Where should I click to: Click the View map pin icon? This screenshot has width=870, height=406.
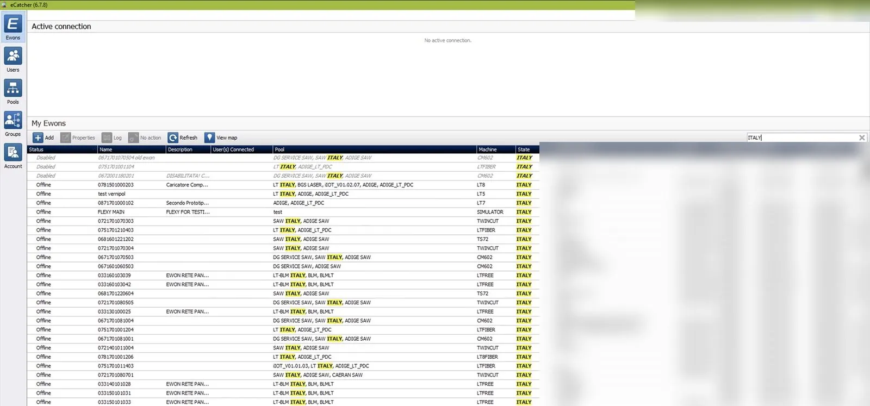coord(209,138)
